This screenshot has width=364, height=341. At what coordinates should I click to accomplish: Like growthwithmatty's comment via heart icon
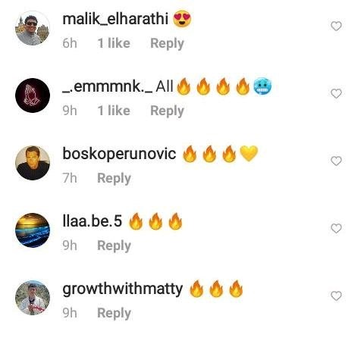tap(336, 296)
